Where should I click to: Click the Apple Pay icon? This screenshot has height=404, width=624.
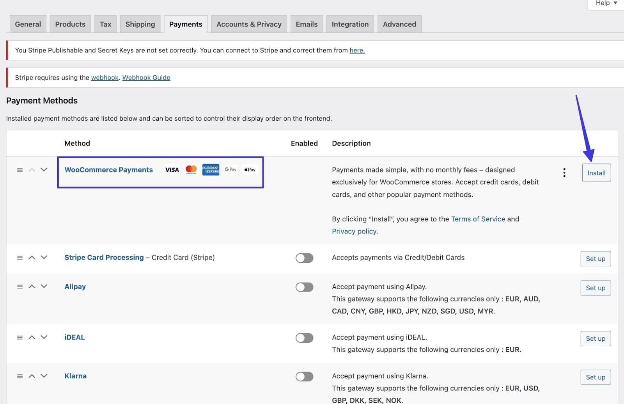(250, 169)
